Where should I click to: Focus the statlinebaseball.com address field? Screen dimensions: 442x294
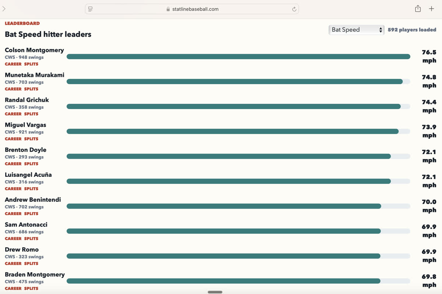[192, 9]
